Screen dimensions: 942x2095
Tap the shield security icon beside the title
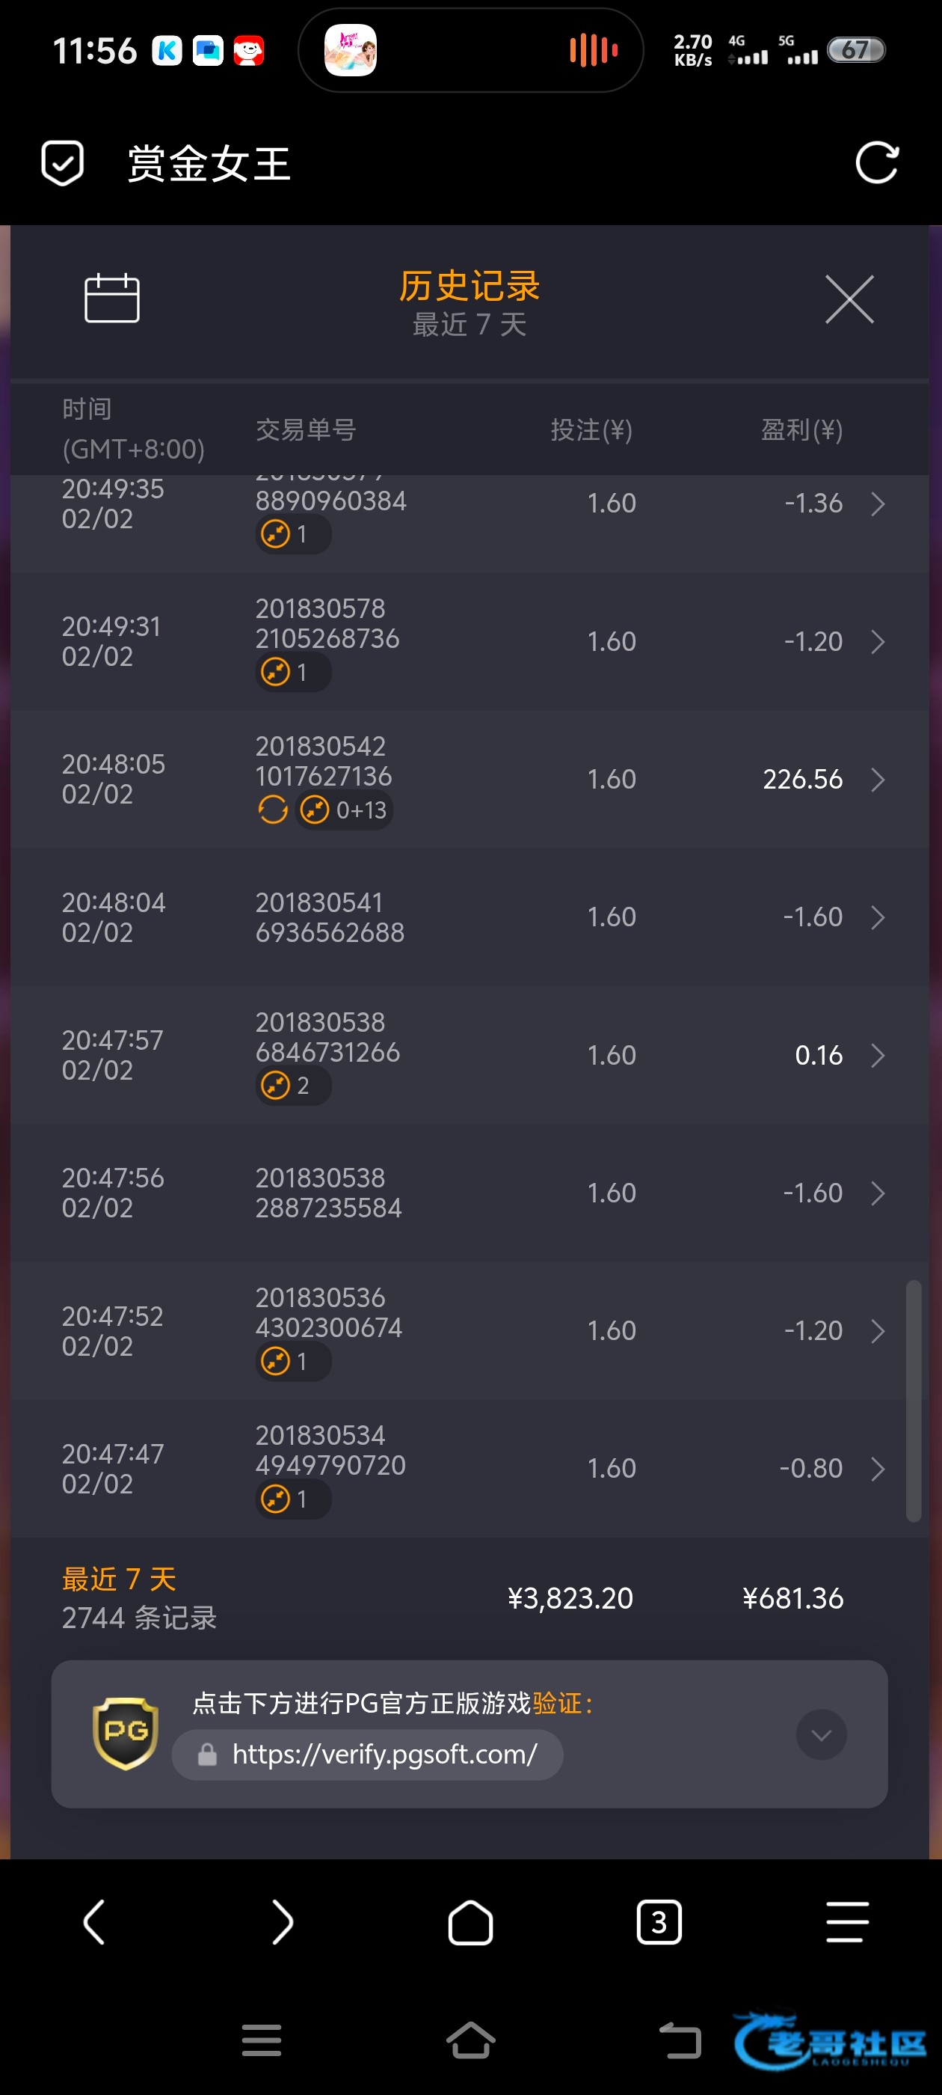coord(63,162)
